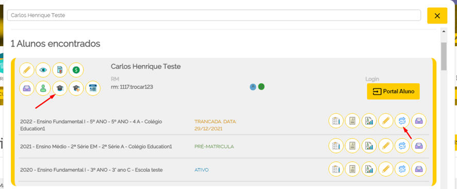This screenshot has height=189, width=457.
Task: Click the green person icon
Action: click(x=43, y=88)
